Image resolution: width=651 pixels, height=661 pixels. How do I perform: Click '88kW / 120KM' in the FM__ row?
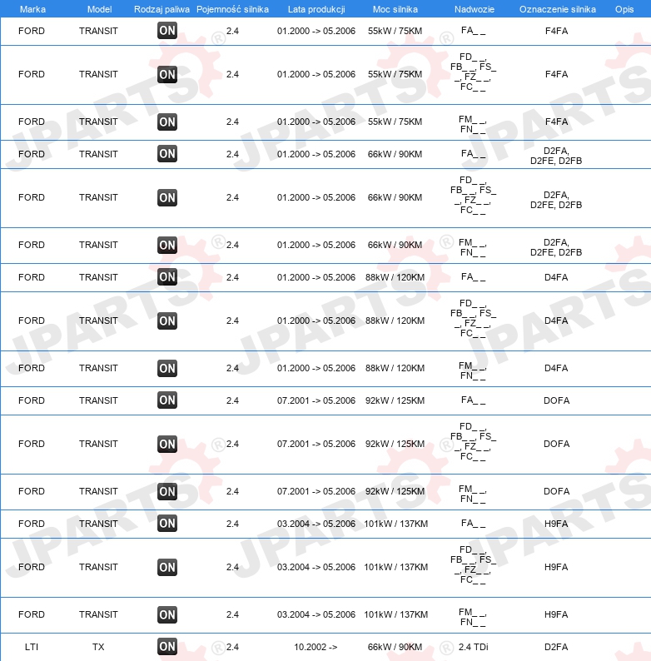(x=395, y=369)
